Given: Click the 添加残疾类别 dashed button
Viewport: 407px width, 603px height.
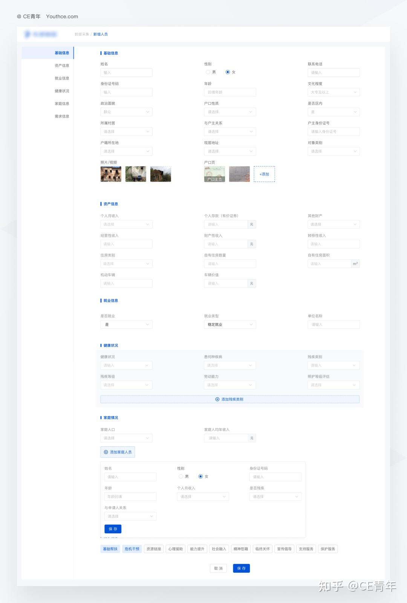Looking at the screenshot, I should 230,399.
